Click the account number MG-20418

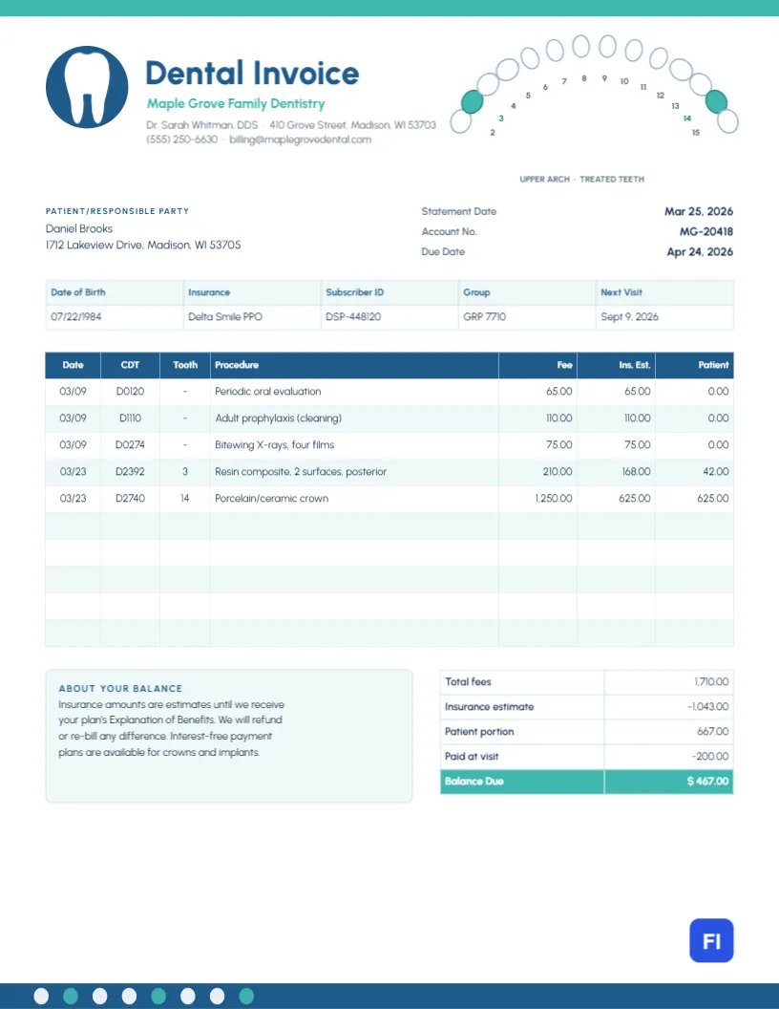pos(706,231)
